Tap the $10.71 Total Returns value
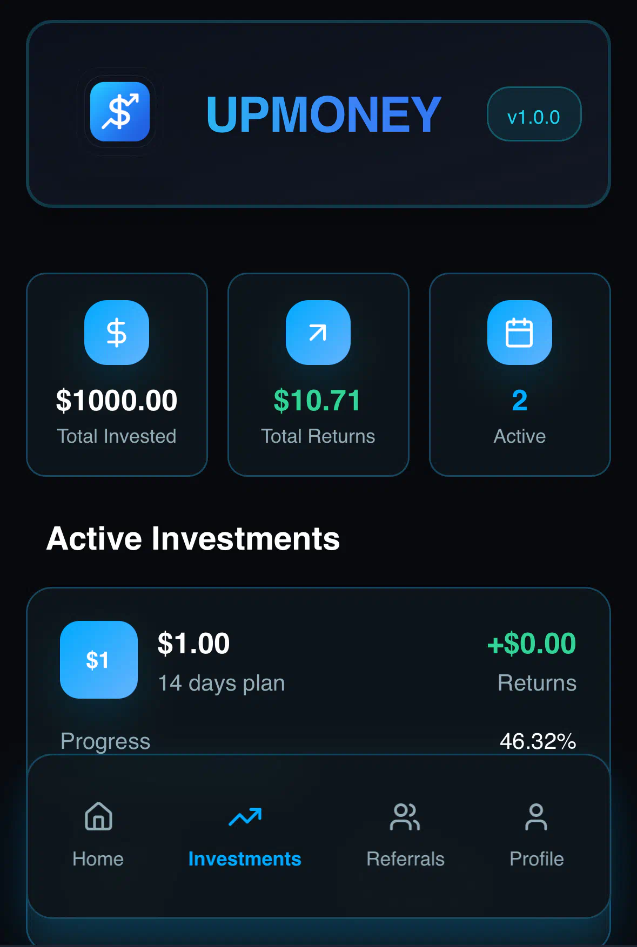The height and width of the screenshot is (947, 637). click(x=318, y=401)
